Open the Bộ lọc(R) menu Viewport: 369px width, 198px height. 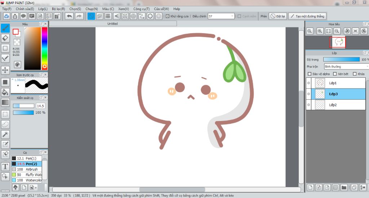click(x=58, y=9)
